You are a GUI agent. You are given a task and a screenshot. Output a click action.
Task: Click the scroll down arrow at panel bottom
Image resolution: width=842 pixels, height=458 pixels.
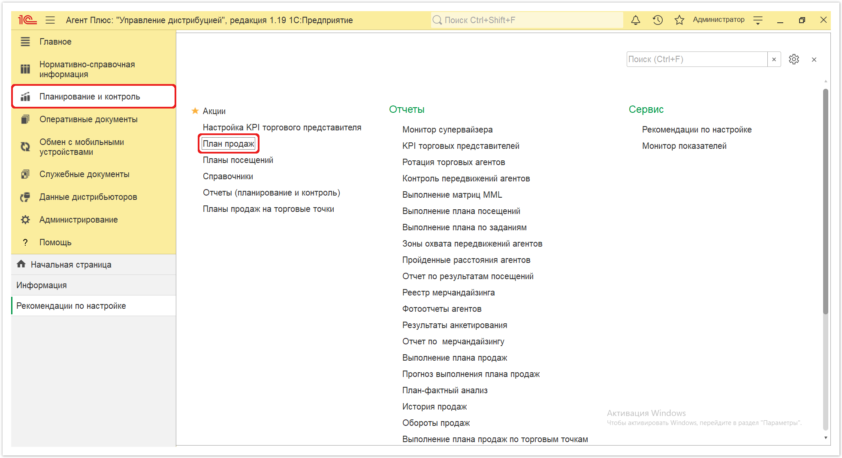click(826, 438)
